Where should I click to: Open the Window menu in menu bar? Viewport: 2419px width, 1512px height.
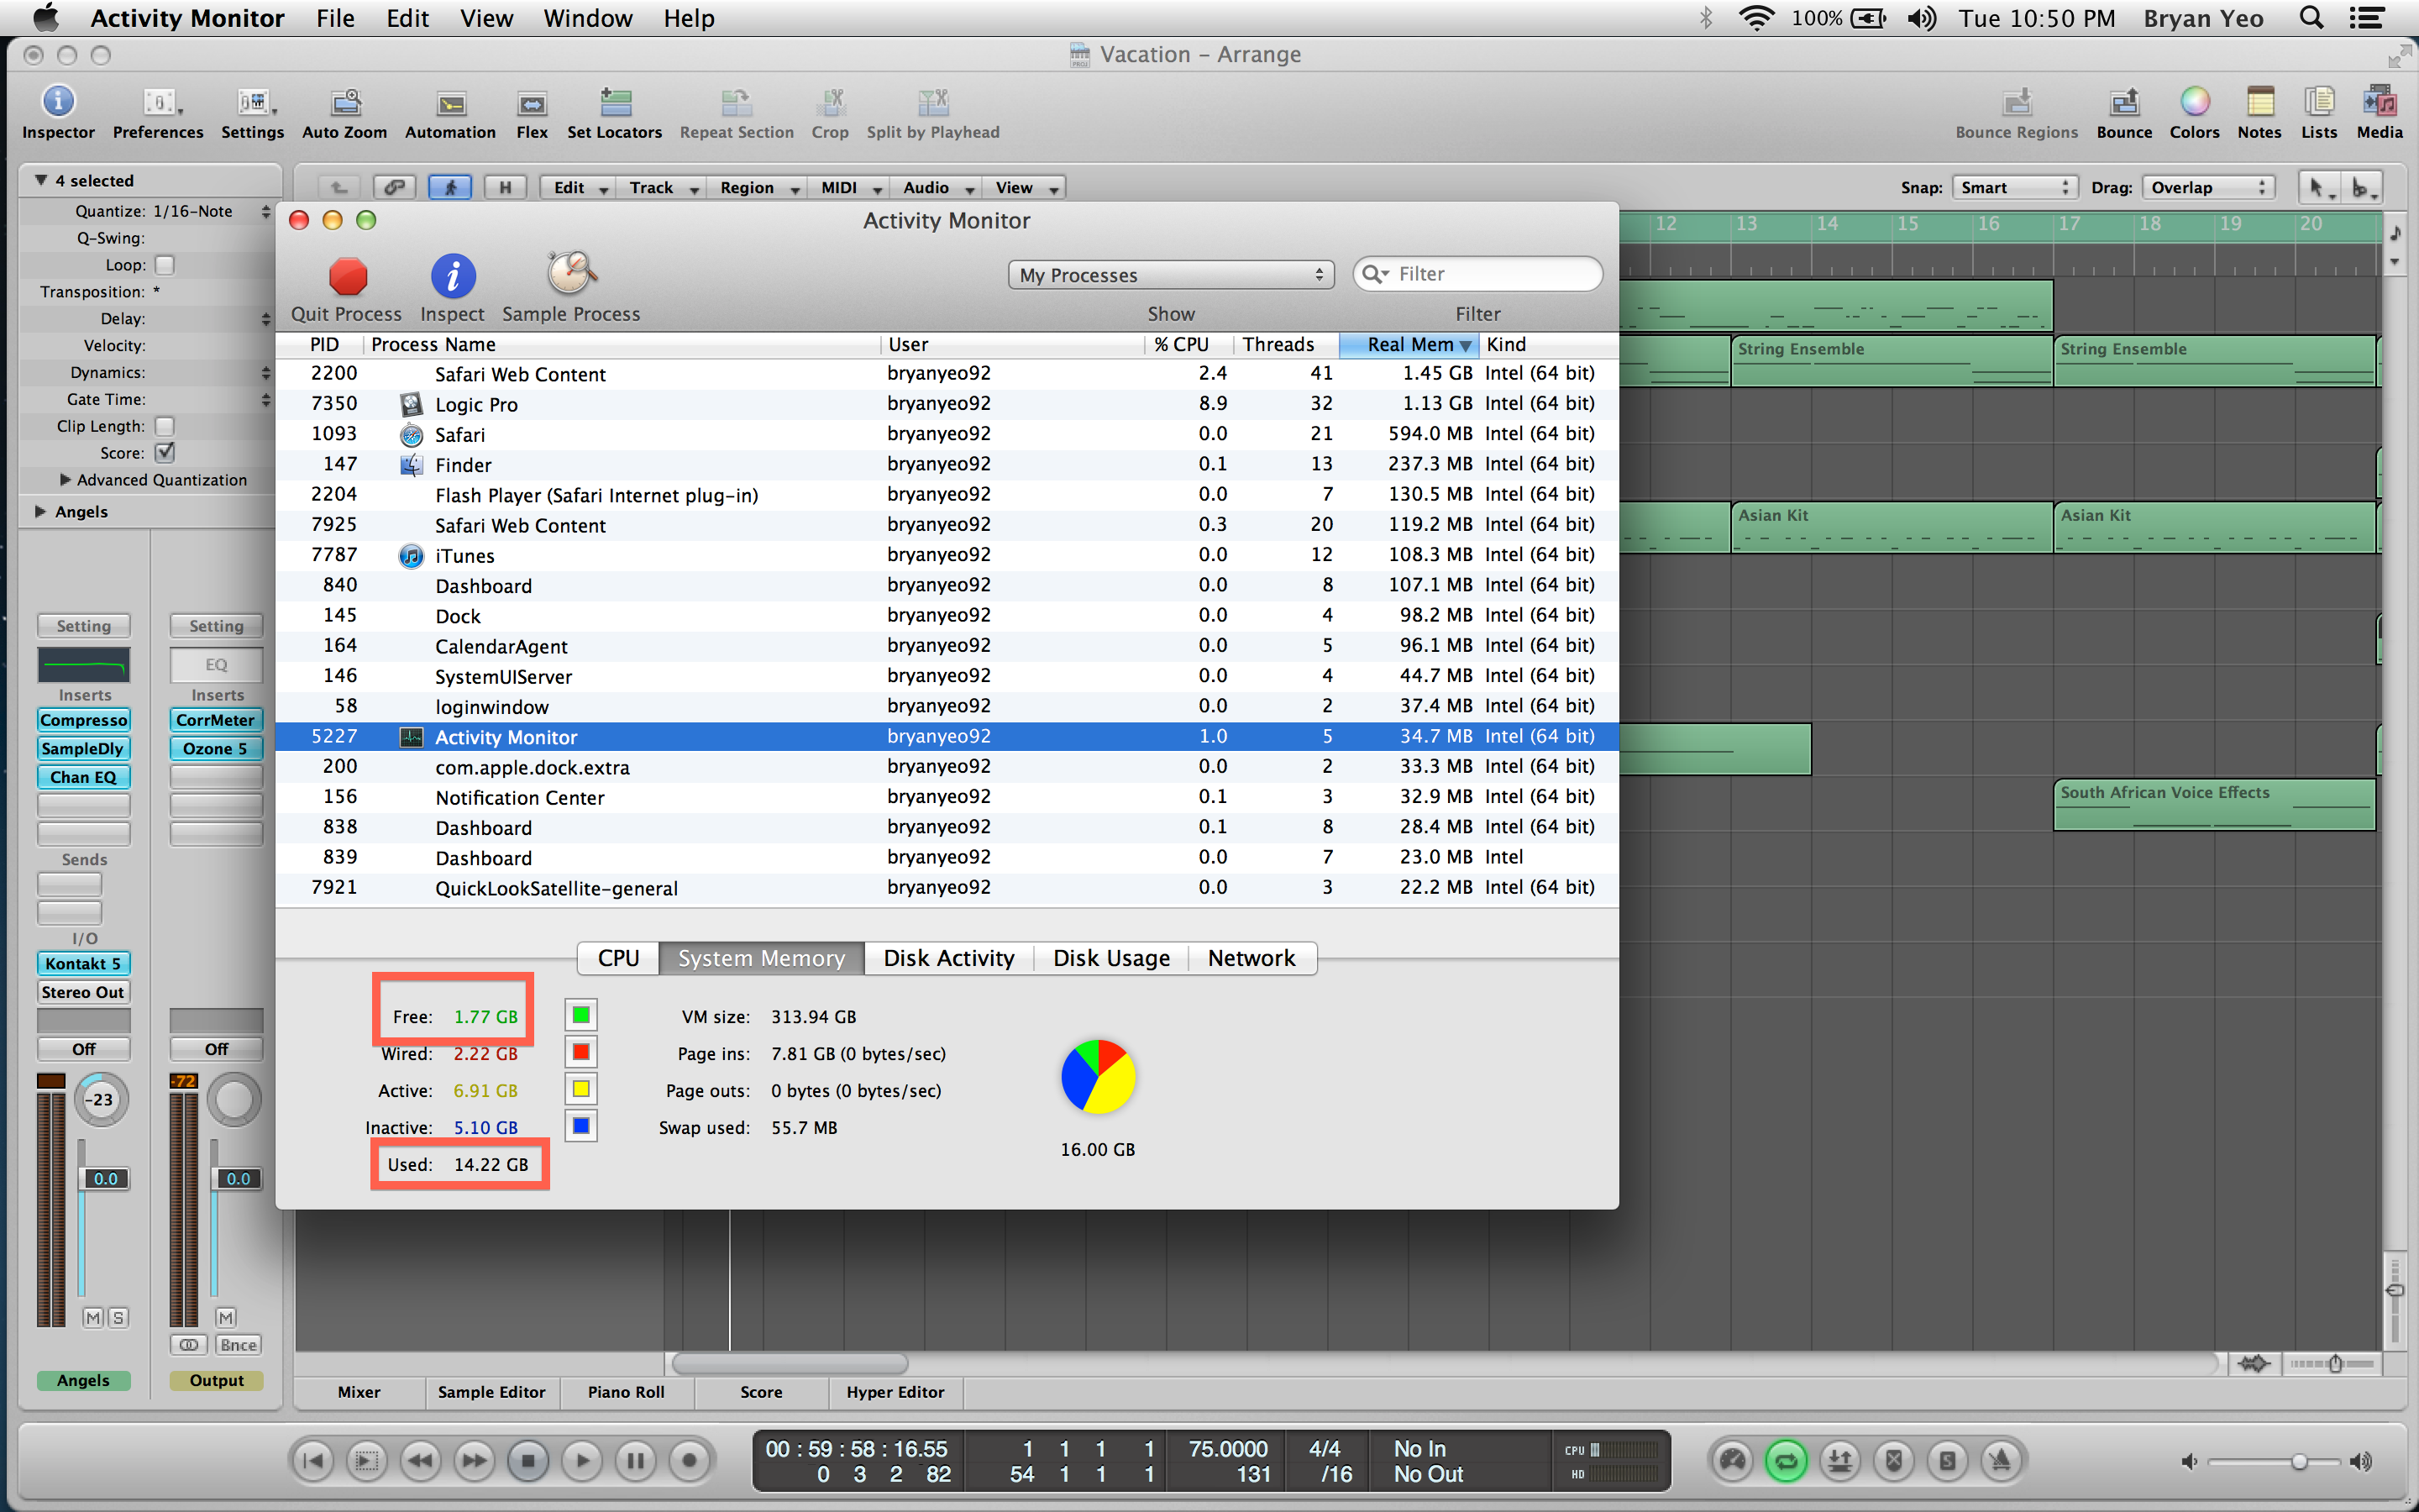click(588, 18)
